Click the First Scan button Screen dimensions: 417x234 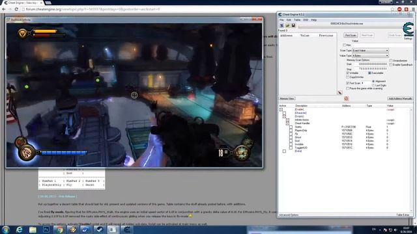[x=351, y=35]
